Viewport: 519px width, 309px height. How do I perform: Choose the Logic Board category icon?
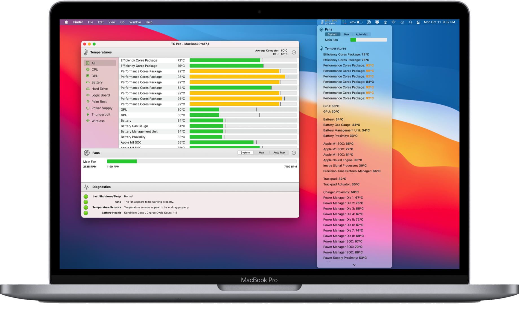click(88, 95)
